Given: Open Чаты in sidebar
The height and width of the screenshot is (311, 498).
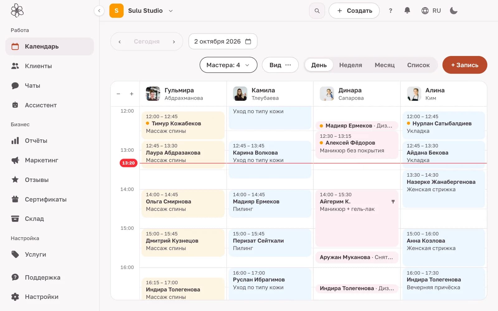Looking at the screenshot, I should pyautogui.click(x=49, y=86).
